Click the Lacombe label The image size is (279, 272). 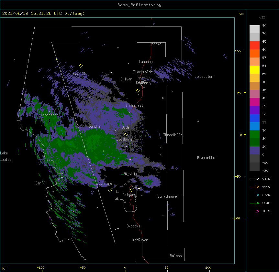[x=146, y=62]
